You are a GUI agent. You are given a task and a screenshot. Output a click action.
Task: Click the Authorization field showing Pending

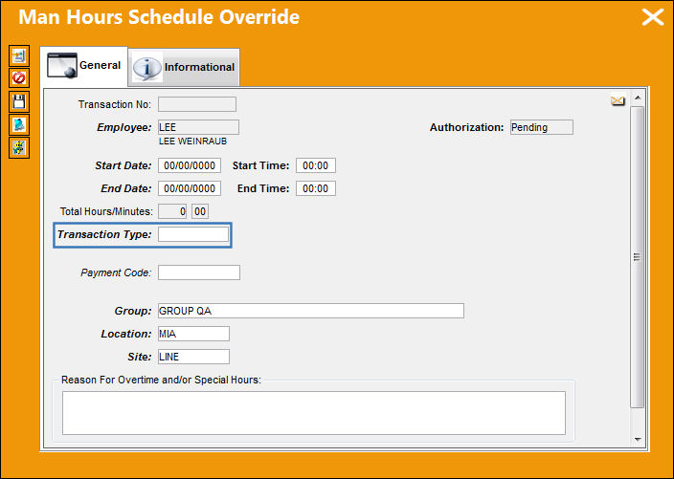[x=542, y=127]
